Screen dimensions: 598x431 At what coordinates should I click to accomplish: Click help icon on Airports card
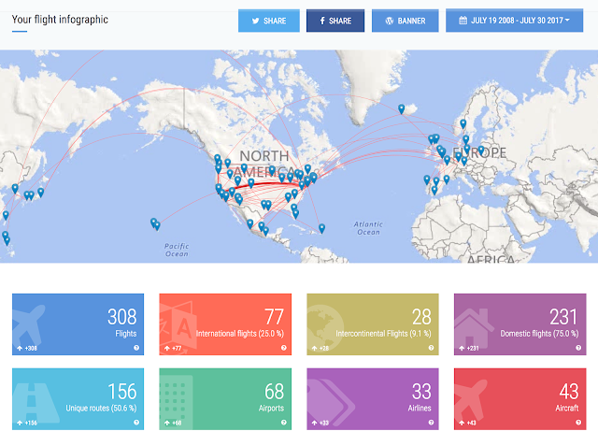coord(284,423)
